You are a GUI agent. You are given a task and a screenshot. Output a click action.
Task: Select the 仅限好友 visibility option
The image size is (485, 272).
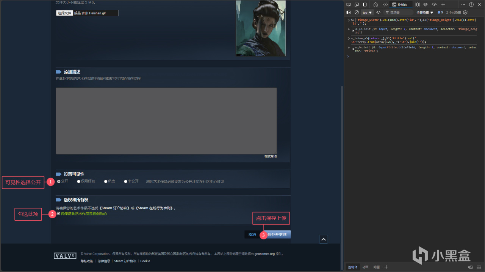pos(79,181)
